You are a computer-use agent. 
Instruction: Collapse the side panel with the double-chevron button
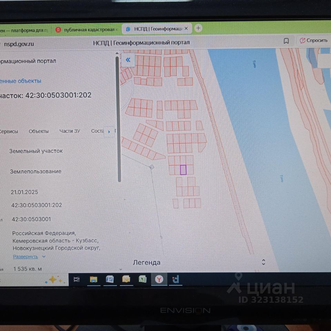coord(128,60)
